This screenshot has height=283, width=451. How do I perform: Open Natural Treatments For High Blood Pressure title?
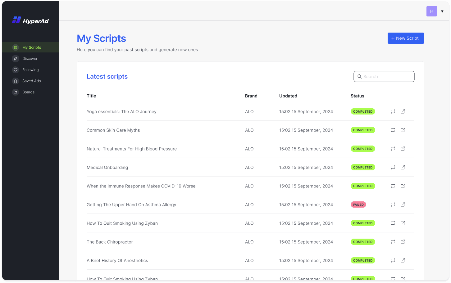coord(131,149)
